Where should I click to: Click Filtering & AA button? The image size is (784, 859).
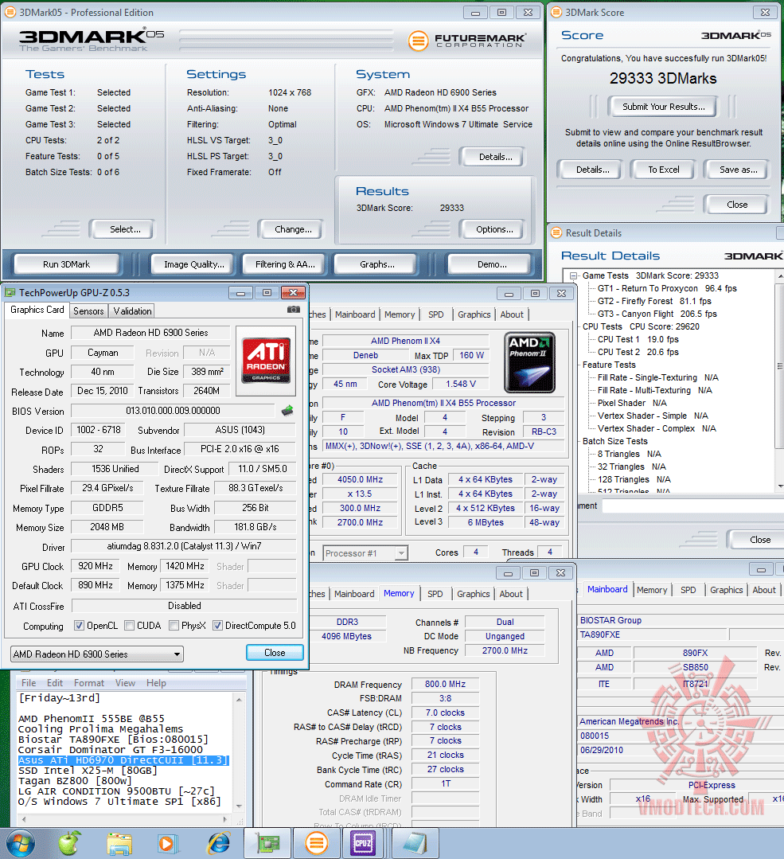pos(285,264)
